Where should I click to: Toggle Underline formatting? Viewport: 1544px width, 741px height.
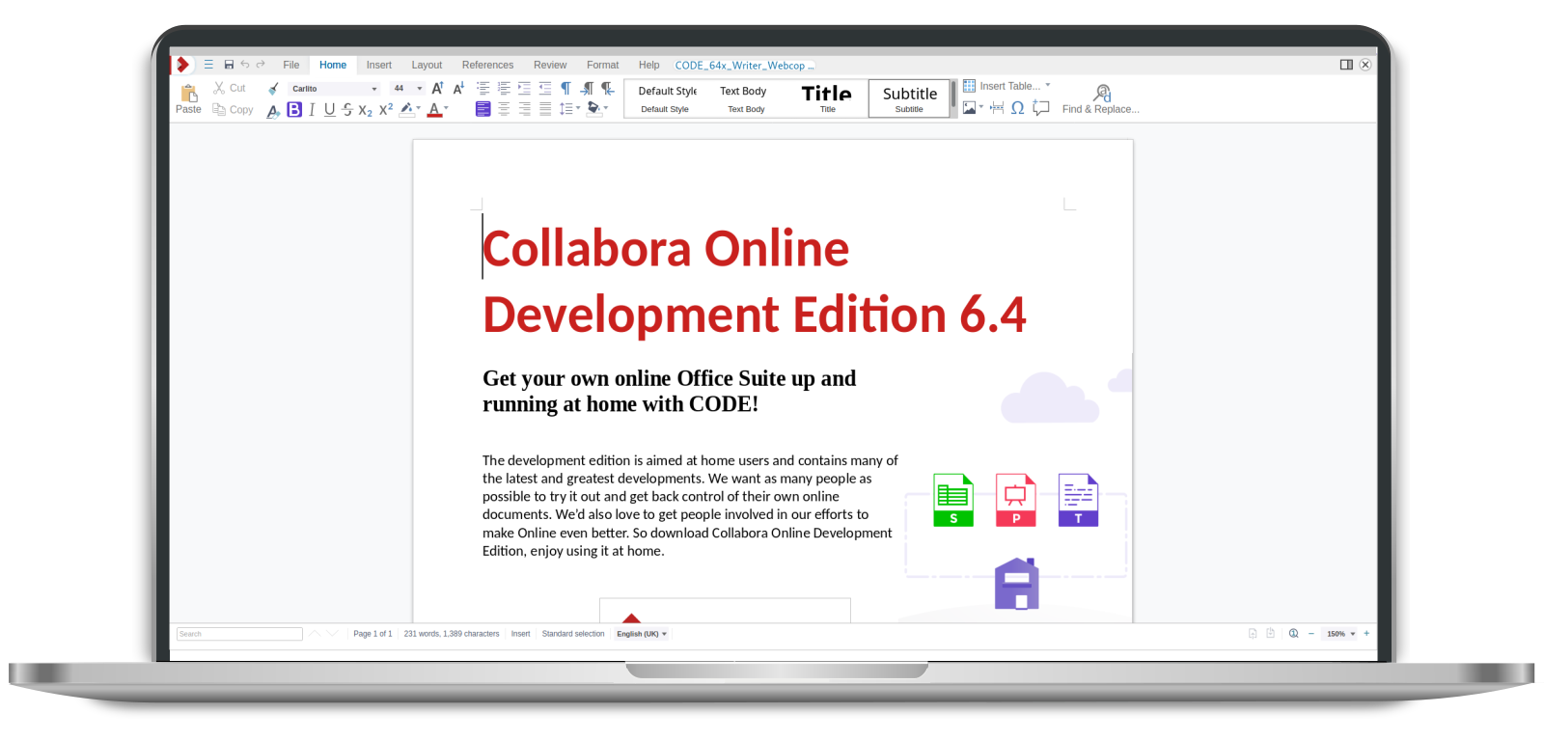pyautogui.click(x=329, y=110)
